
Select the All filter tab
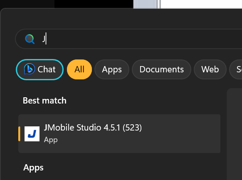pos(79,69)
